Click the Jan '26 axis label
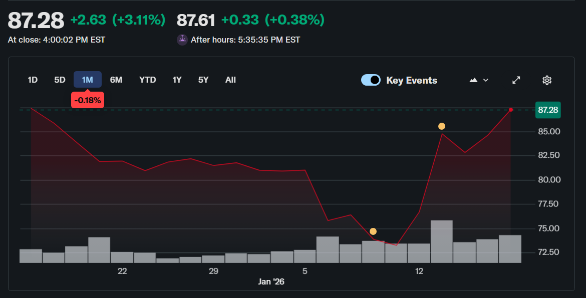 pyautogui.click(x=271, y=281)
